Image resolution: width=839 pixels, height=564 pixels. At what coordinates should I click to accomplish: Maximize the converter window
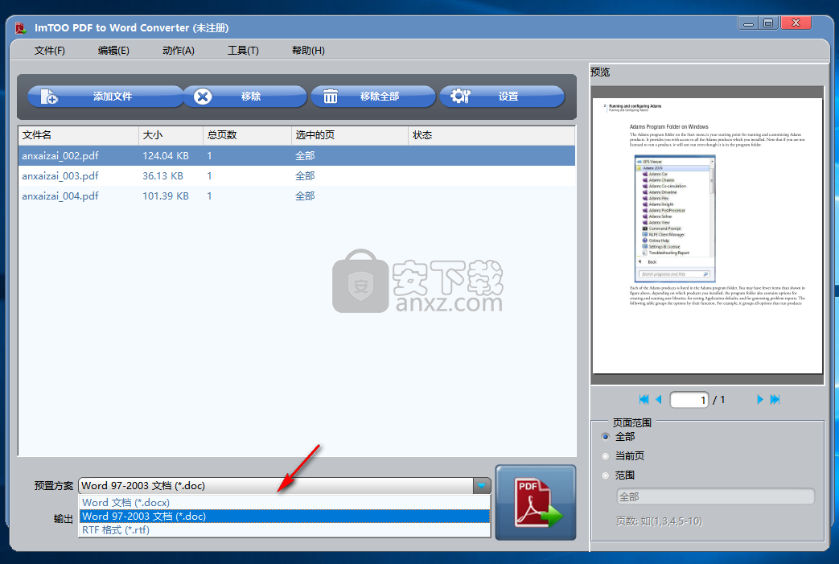[768, 23]
